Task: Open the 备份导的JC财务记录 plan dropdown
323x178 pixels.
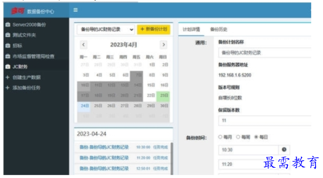Action: click(x=106, y=29)
